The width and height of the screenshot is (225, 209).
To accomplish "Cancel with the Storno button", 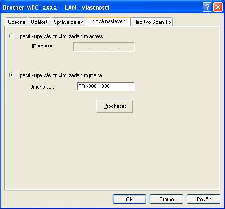I will point(166,199).
